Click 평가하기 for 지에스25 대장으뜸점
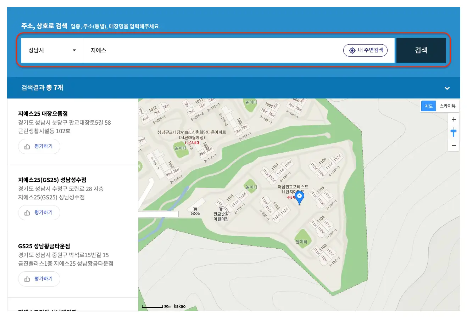Screen dimensions: 467x317 pos(39,146)
